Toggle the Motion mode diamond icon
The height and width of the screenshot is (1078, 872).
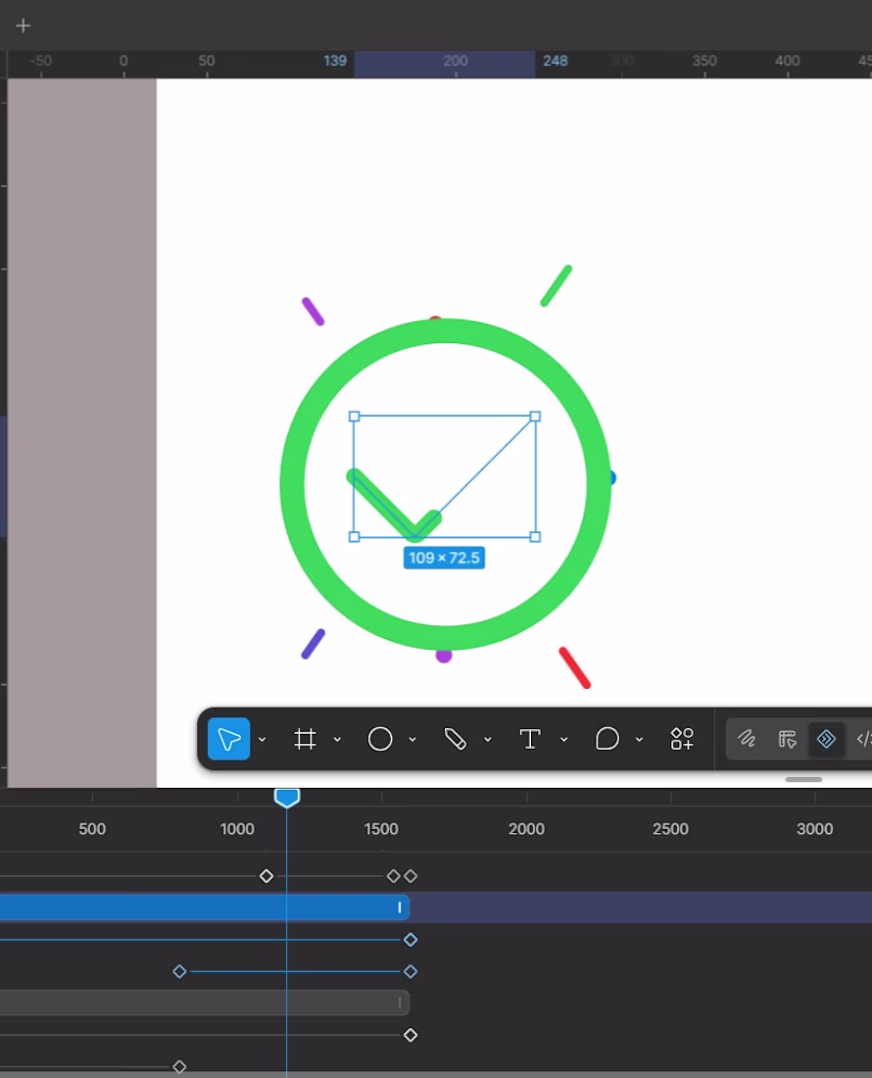coord(826,739)
